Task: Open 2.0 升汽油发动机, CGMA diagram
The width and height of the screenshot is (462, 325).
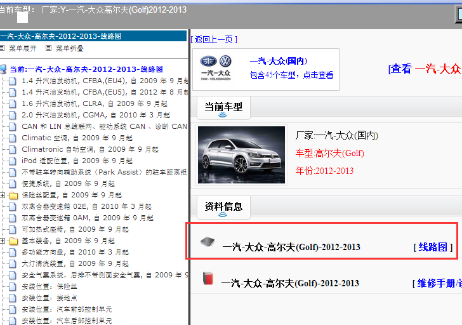Action: (96, 115)
